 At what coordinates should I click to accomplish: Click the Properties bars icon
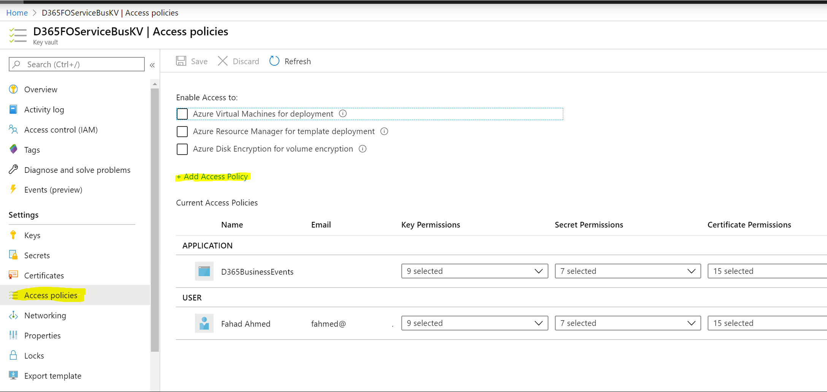pos(13,335)
